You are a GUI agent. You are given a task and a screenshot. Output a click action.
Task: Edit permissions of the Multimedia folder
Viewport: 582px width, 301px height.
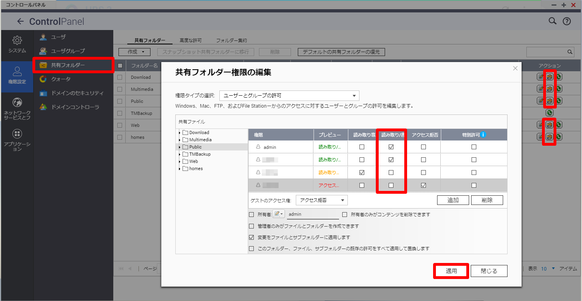[550, 89]
